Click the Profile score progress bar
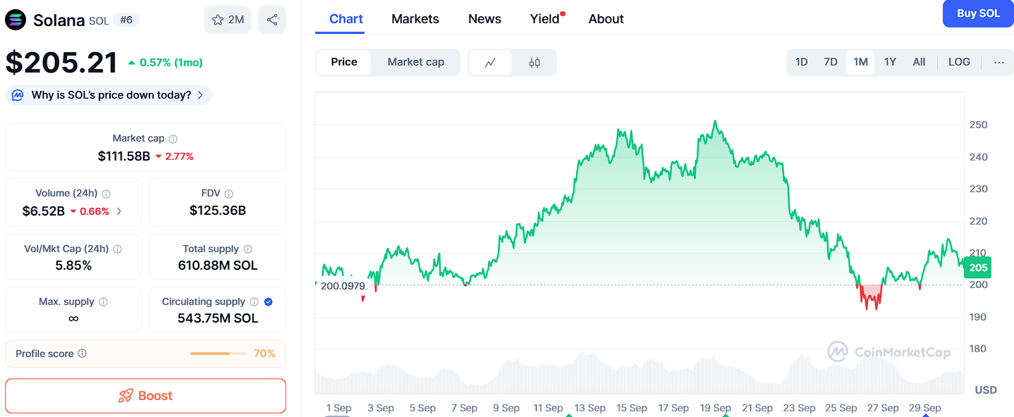Viewport: 1014px width, 417px height. pos(218,354)
